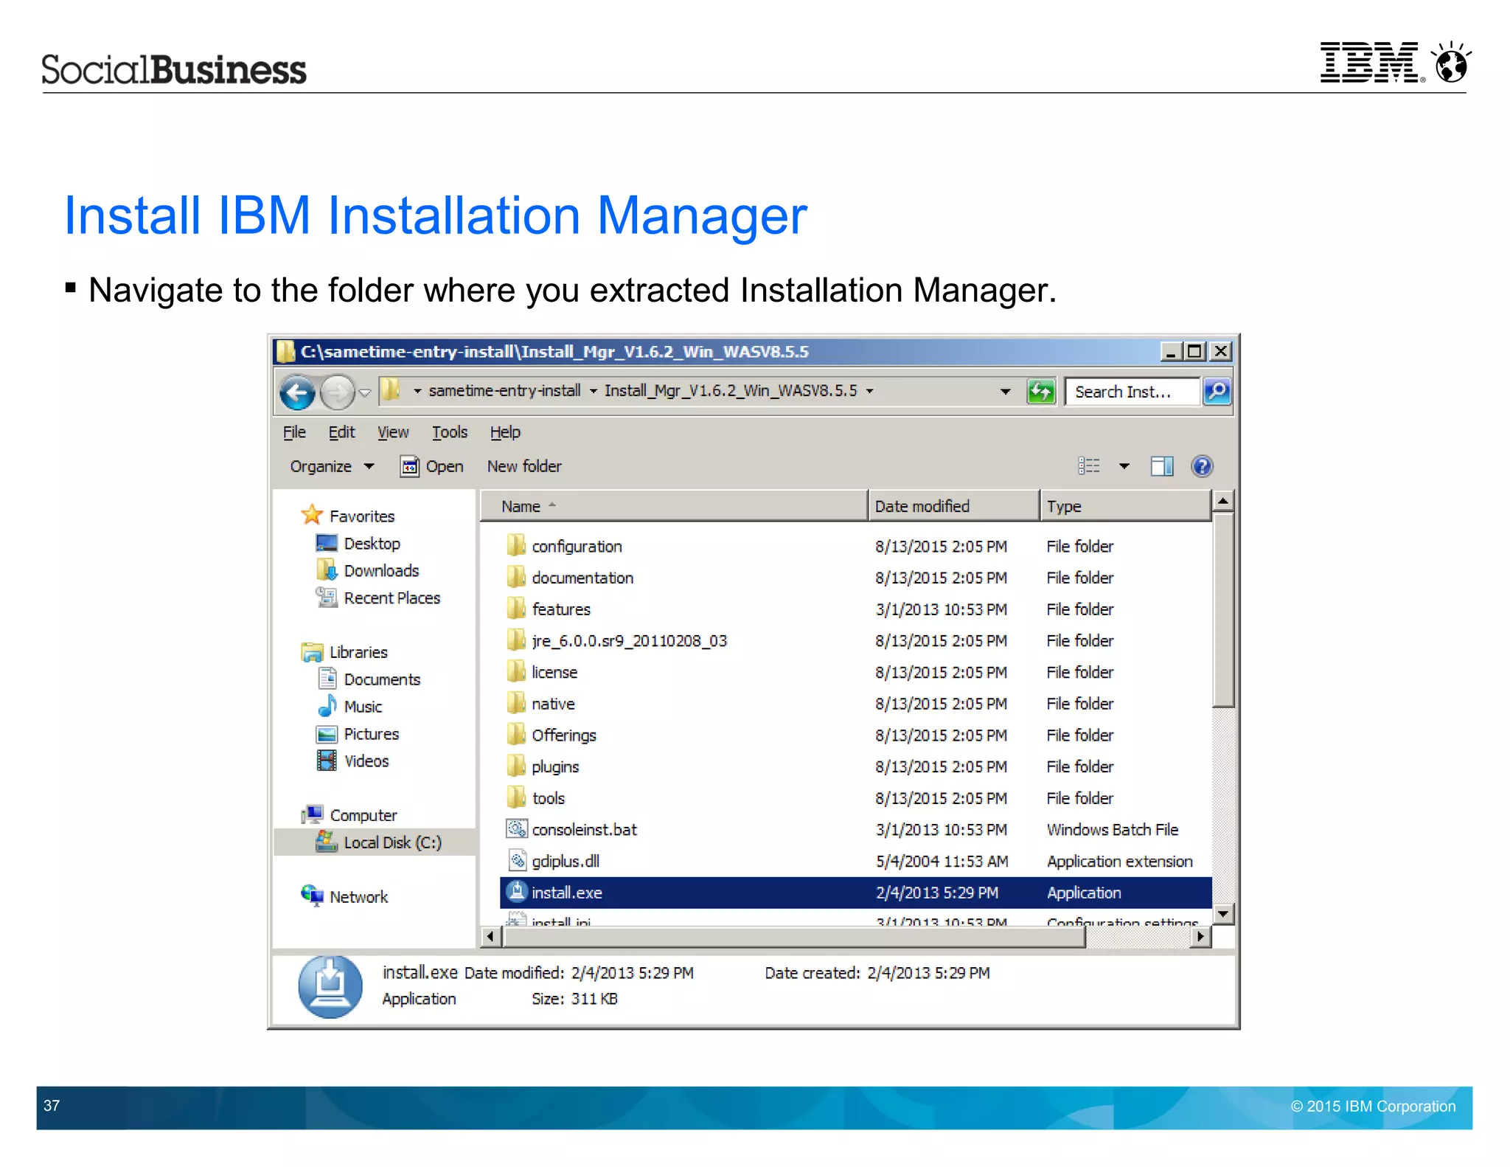Click the plugins folder icon
1510x1167 pixels.
(x=515, y=766)
